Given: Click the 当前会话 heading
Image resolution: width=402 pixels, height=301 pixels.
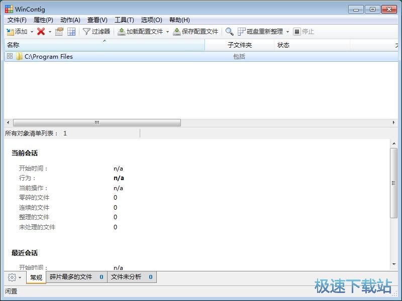Looking at the screenshot, I should (25, 154).
